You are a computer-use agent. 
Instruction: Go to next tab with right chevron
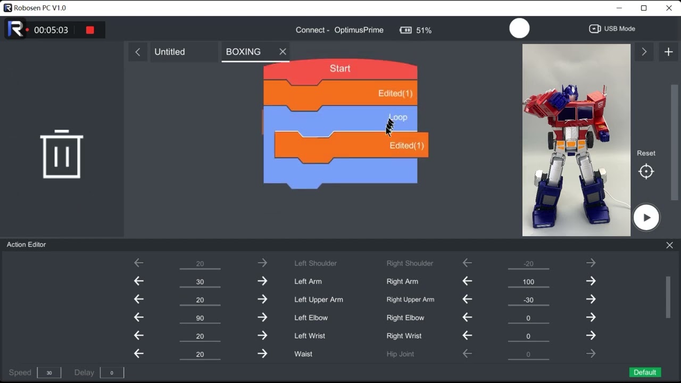[644, 52]
